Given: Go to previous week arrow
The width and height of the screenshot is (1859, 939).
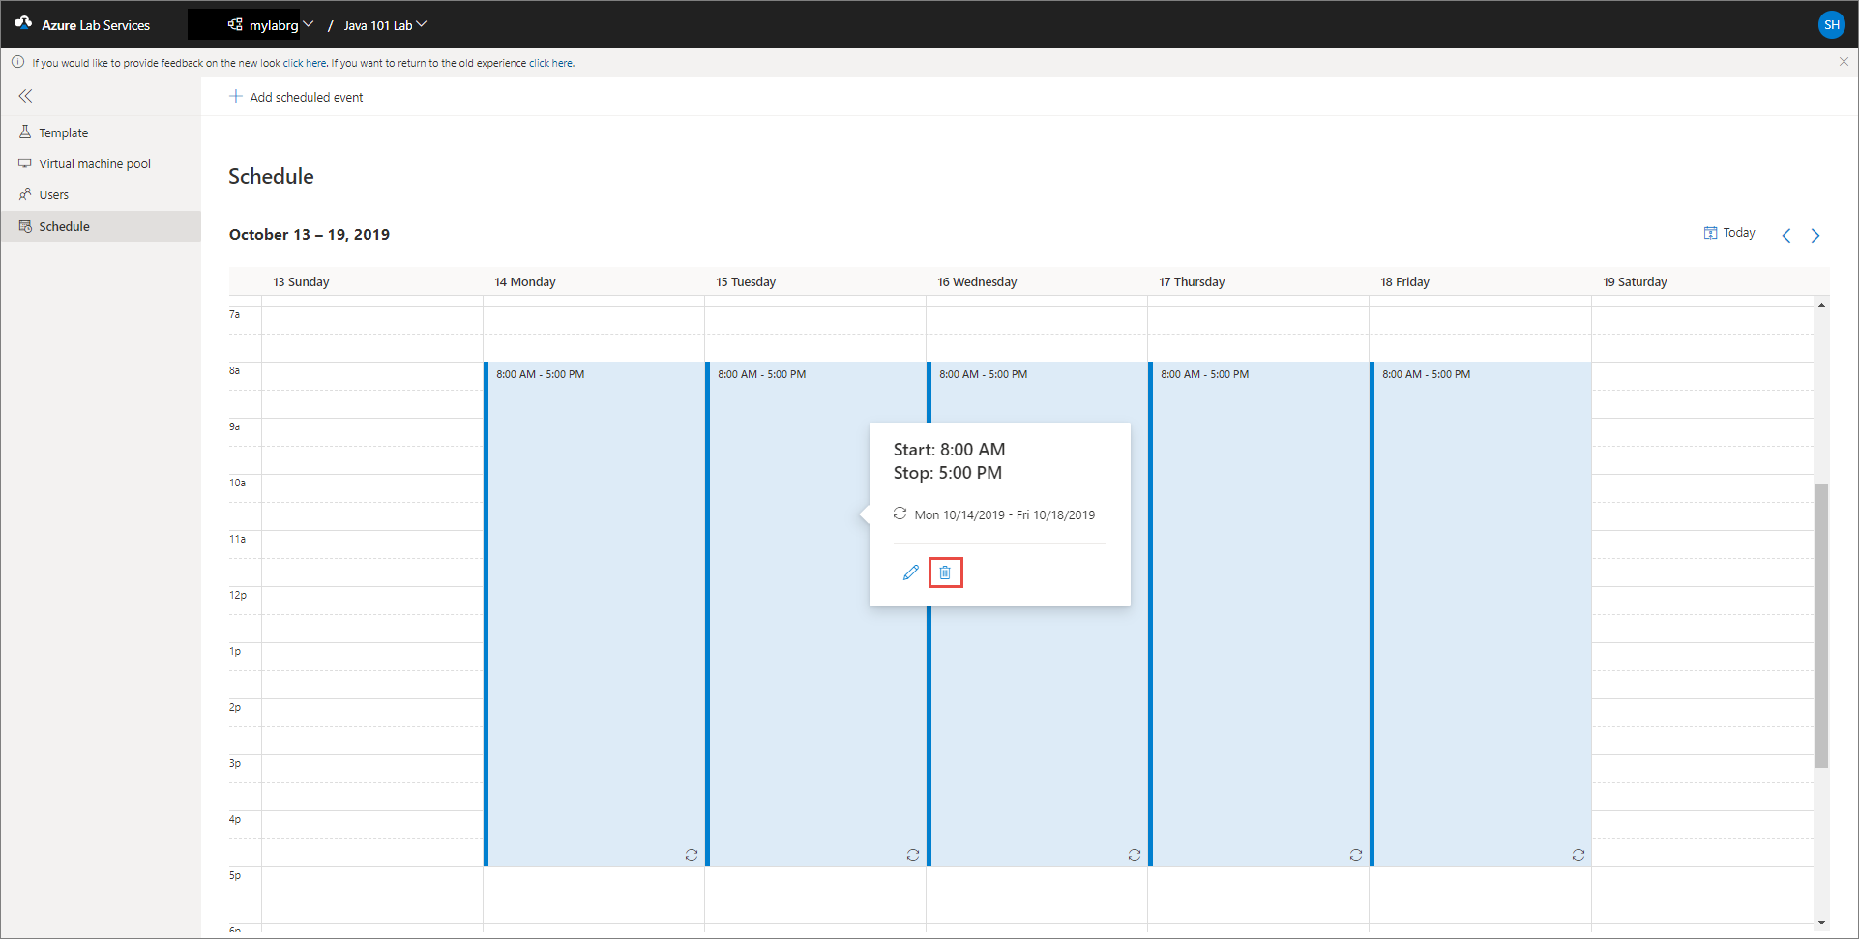Looking at the screenshot, I should pos(1786,235).
